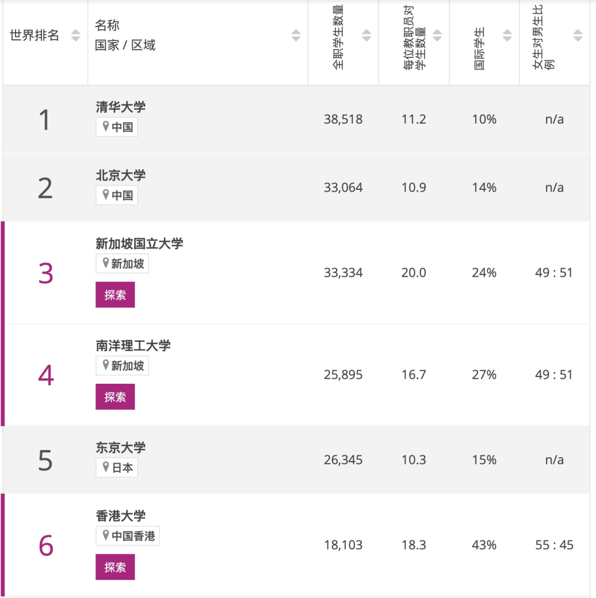Sort by world rank arrows icon

(x=76, y=35)
